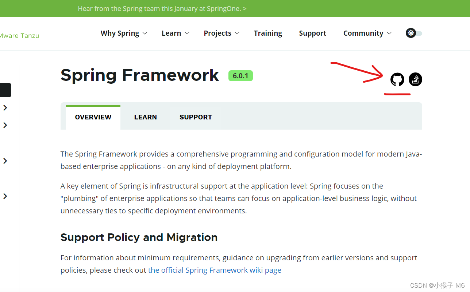Click the Support Policy and Migration heading
Viewport: 470px width, 292px height.
pyautogui.click(x=139, y=237)
